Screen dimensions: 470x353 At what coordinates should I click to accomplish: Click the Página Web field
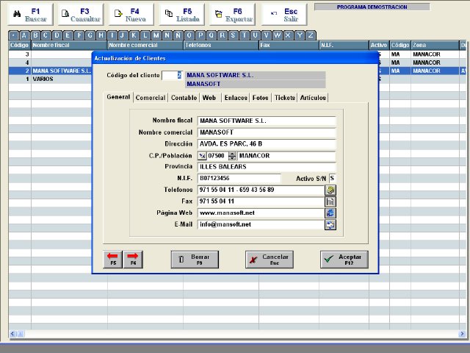[x=261, y=213]
